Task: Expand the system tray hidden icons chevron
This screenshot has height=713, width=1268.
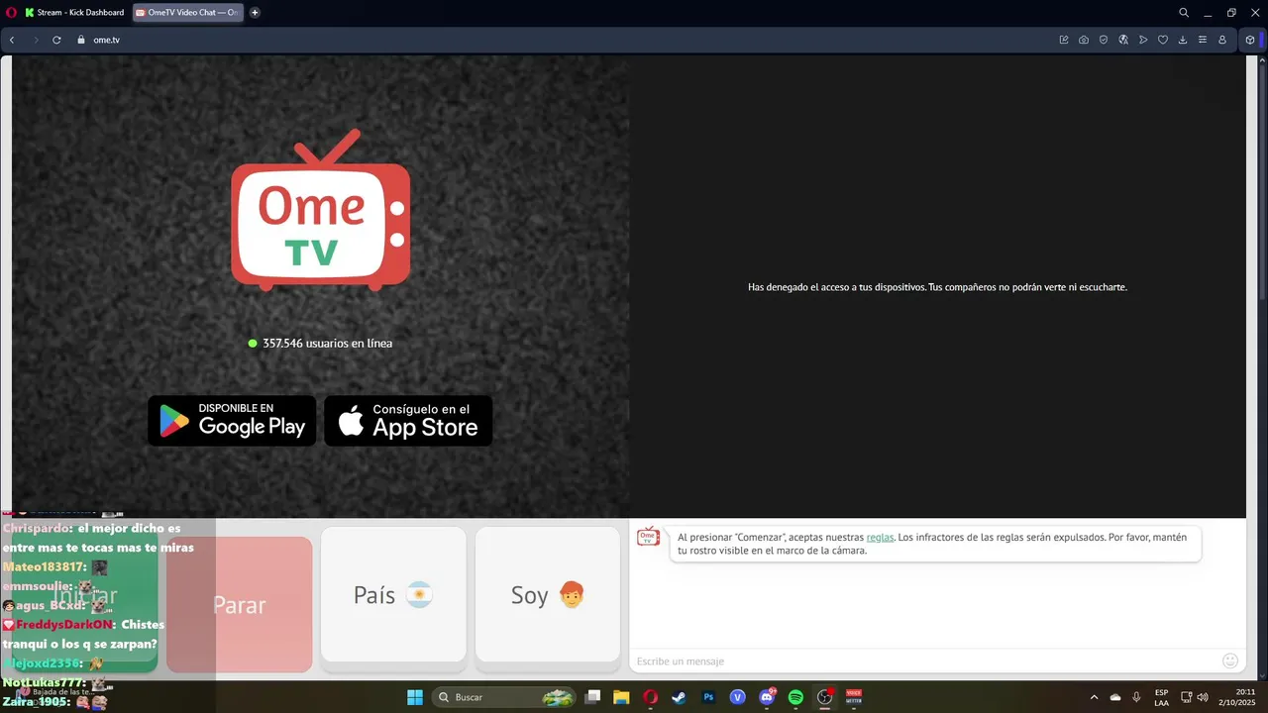Action: click(1094, 697)
